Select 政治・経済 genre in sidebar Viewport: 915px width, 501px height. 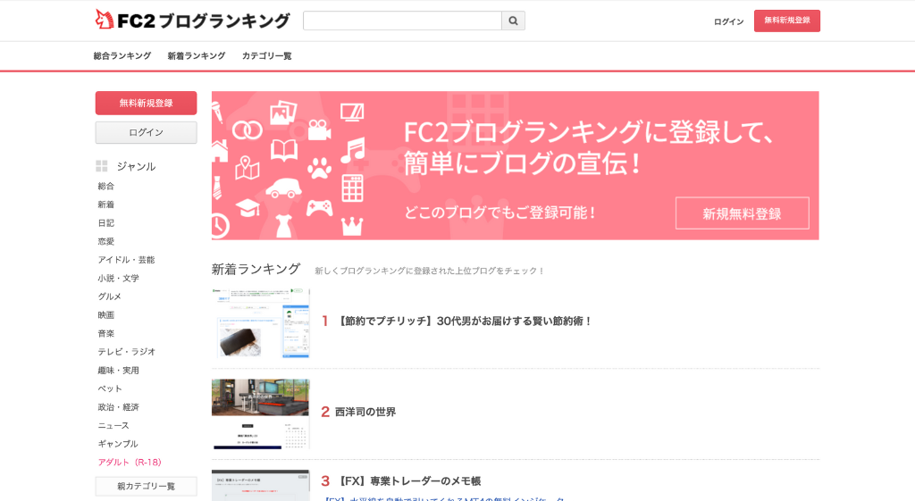[x=119, y=407]
